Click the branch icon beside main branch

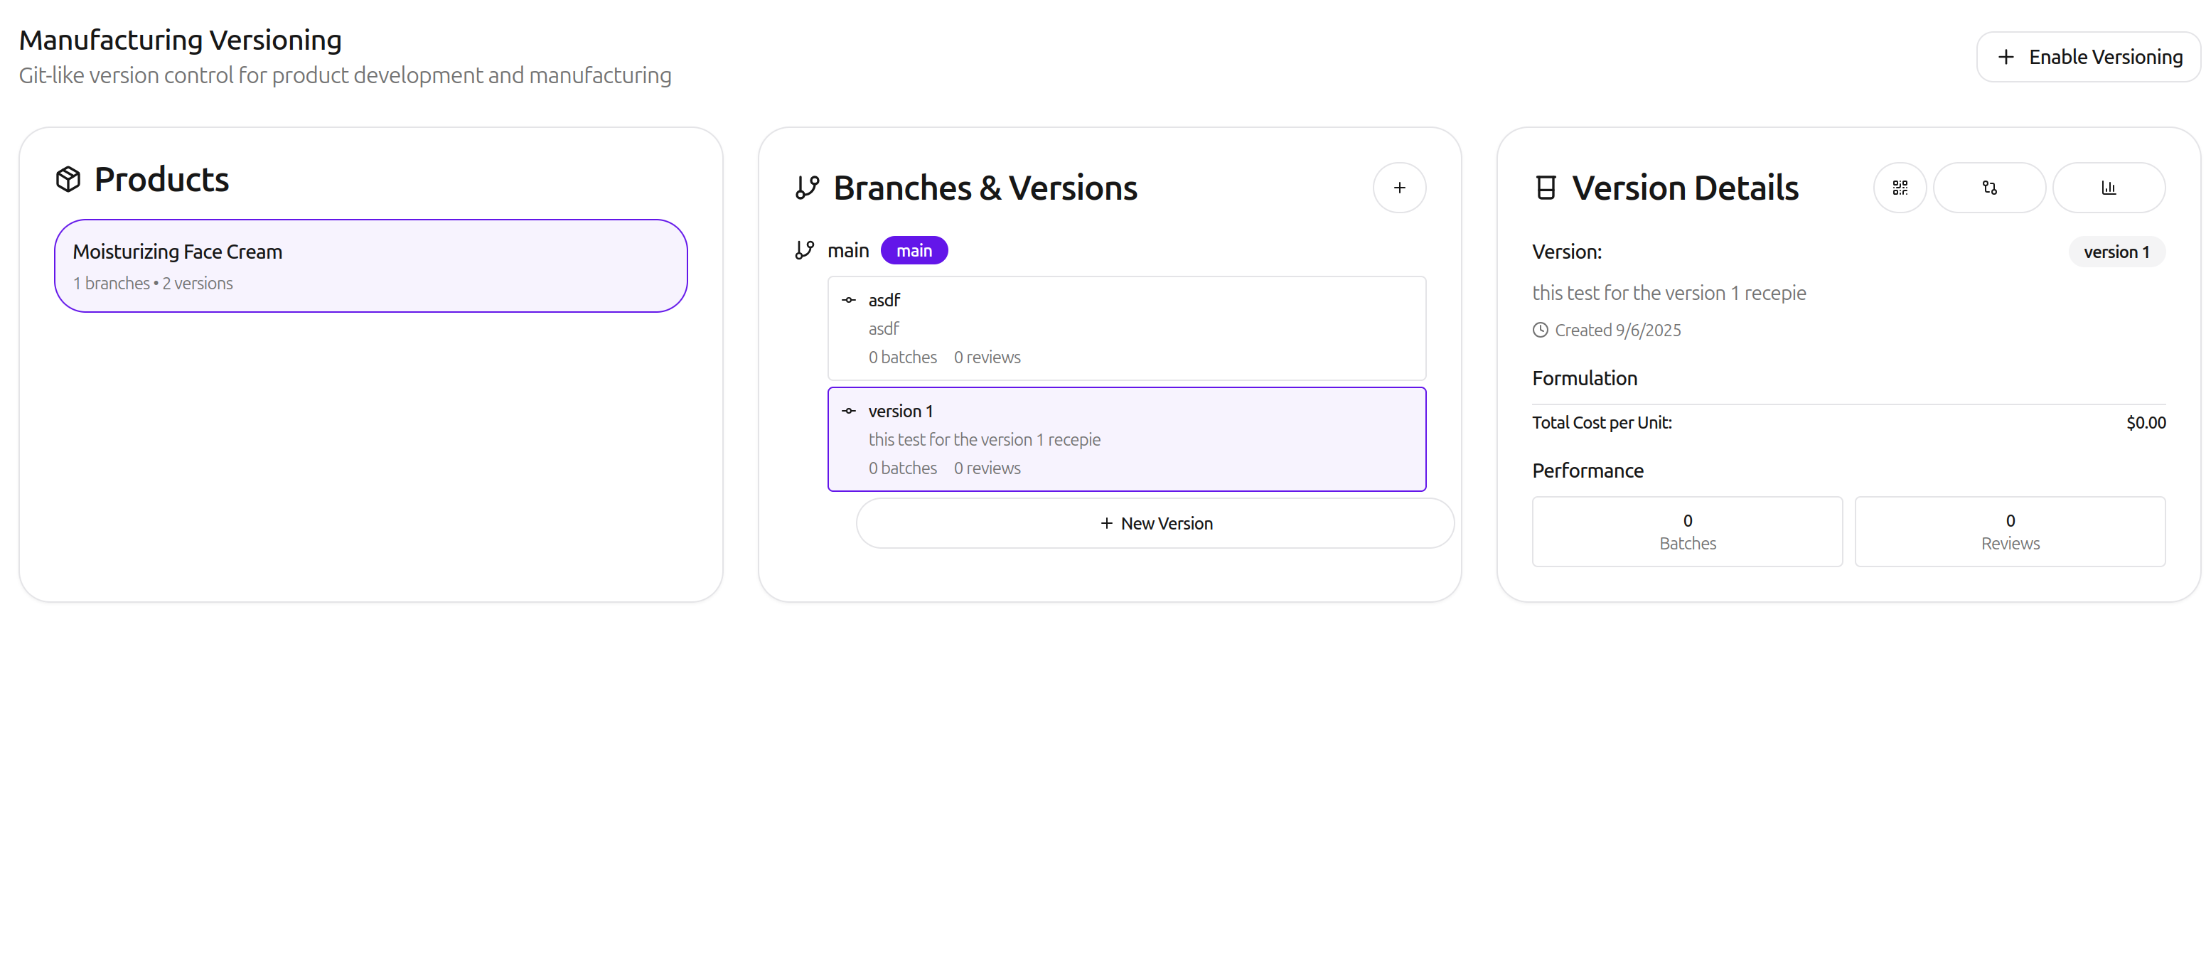coord(803,250)
